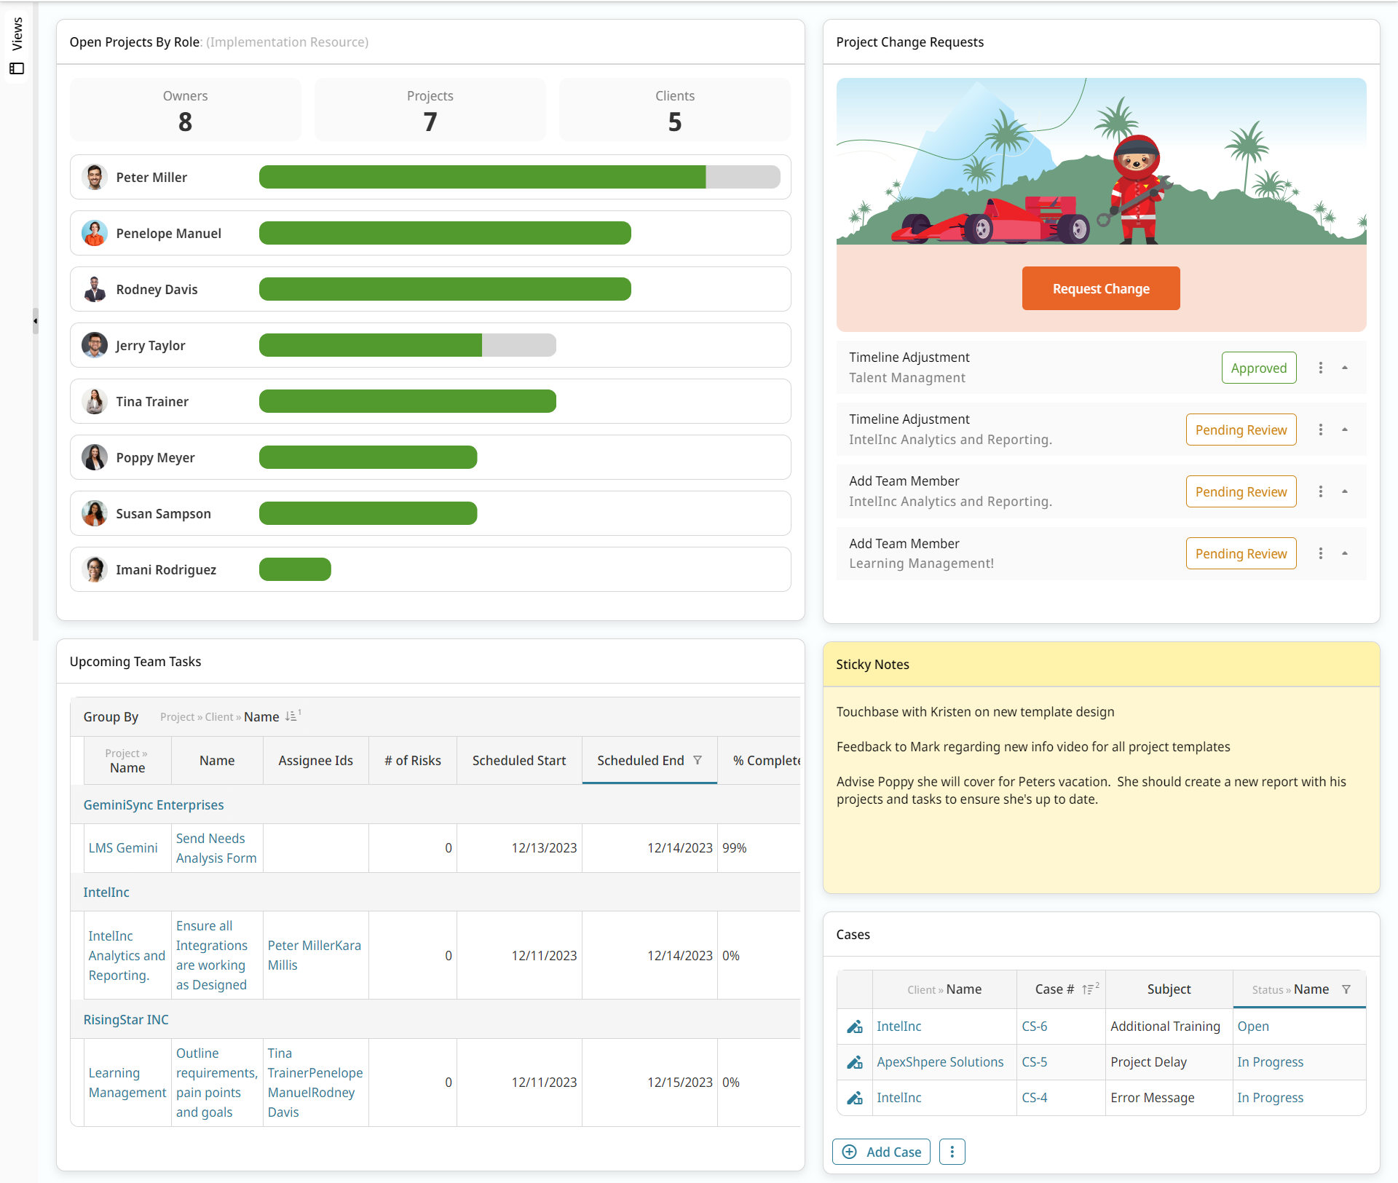The height and width of the screenshot is (1183, 1398).
Task: Click sort icon next to Case #
Action: [x=1089, y=989]
